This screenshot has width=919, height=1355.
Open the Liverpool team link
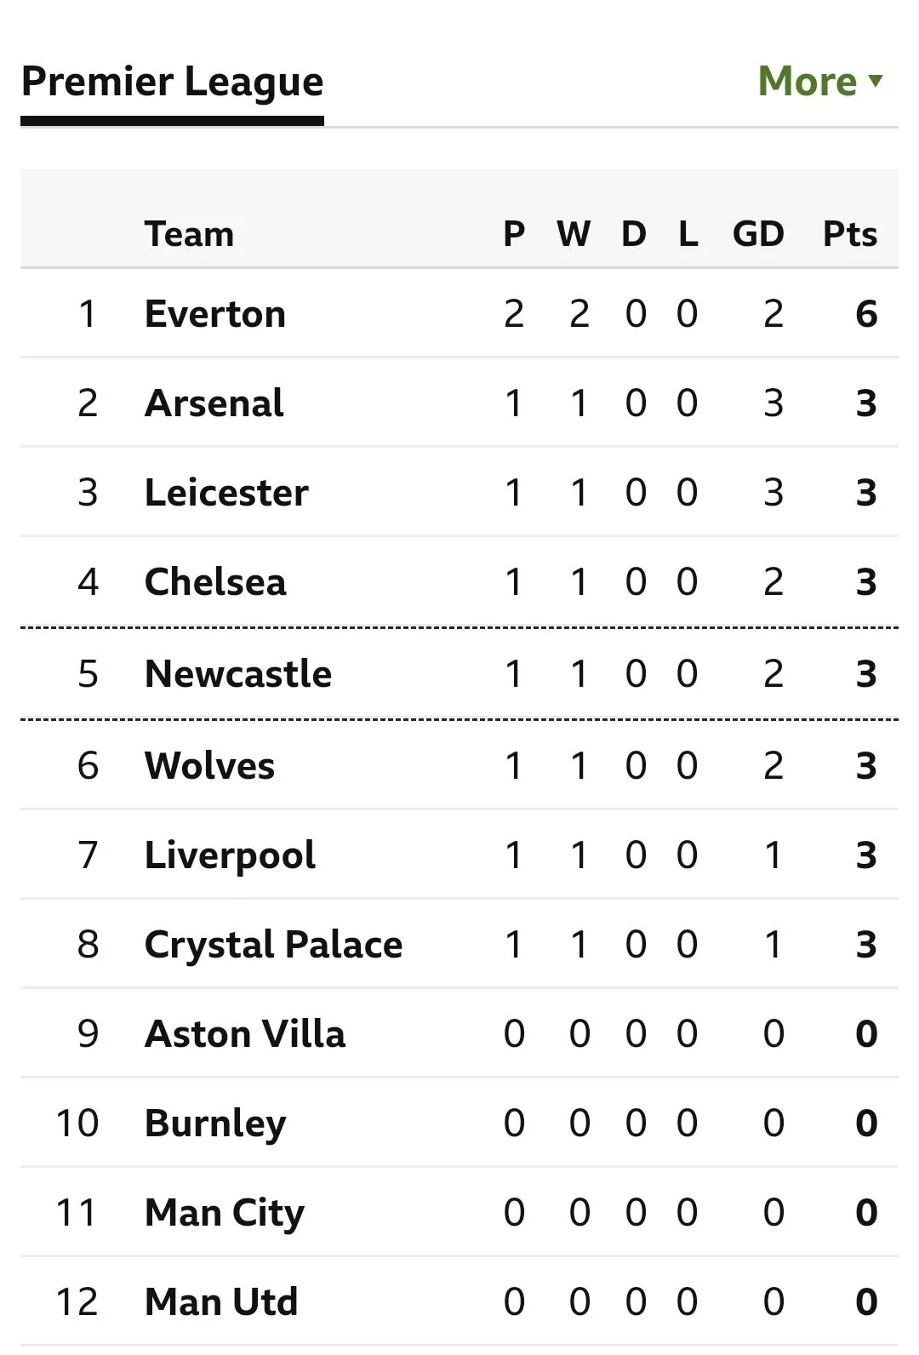point(230,855)
